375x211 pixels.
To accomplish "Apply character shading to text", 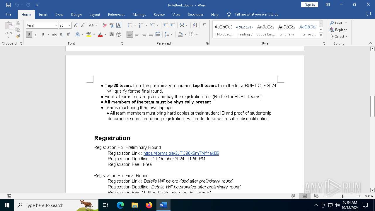I will [x=112, y=35].
